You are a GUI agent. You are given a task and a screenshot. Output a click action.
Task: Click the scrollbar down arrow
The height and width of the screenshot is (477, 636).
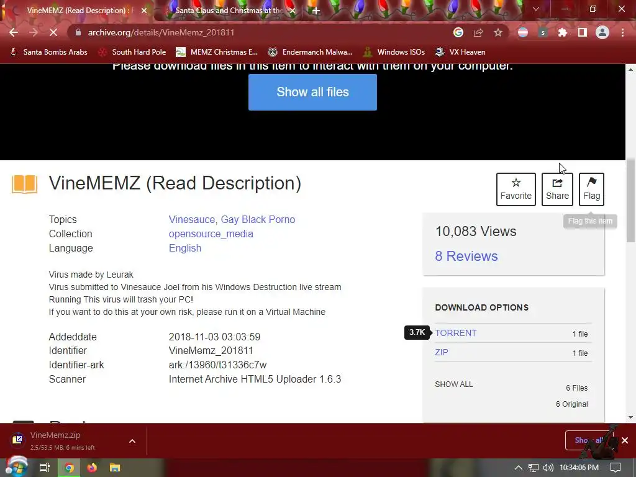click(x=631, y=417)
